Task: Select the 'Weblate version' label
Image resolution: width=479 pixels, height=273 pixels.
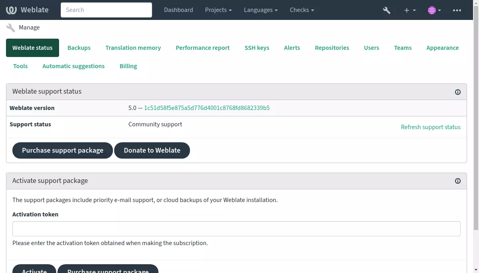Action: 32,108
